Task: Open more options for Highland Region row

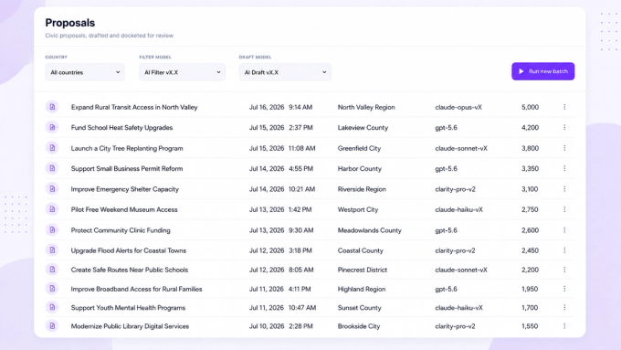Action: coord(564,289)
